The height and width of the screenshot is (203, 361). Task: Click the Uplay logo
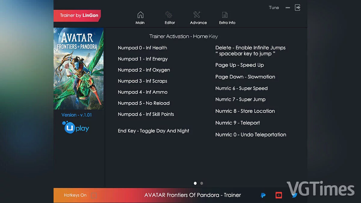point(75,128)
